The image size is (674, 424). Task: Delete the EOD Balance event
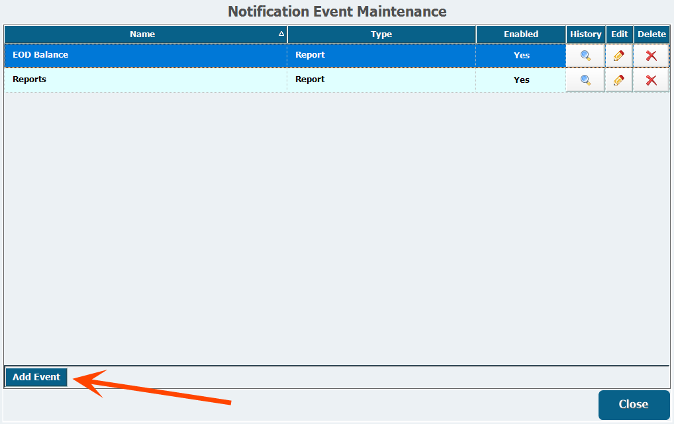point(651,56)
